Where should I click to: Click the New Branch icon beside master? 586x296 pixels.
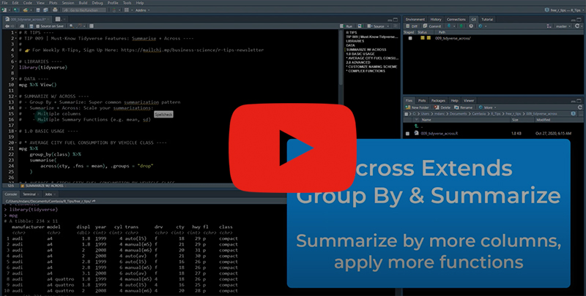(549, 26)
